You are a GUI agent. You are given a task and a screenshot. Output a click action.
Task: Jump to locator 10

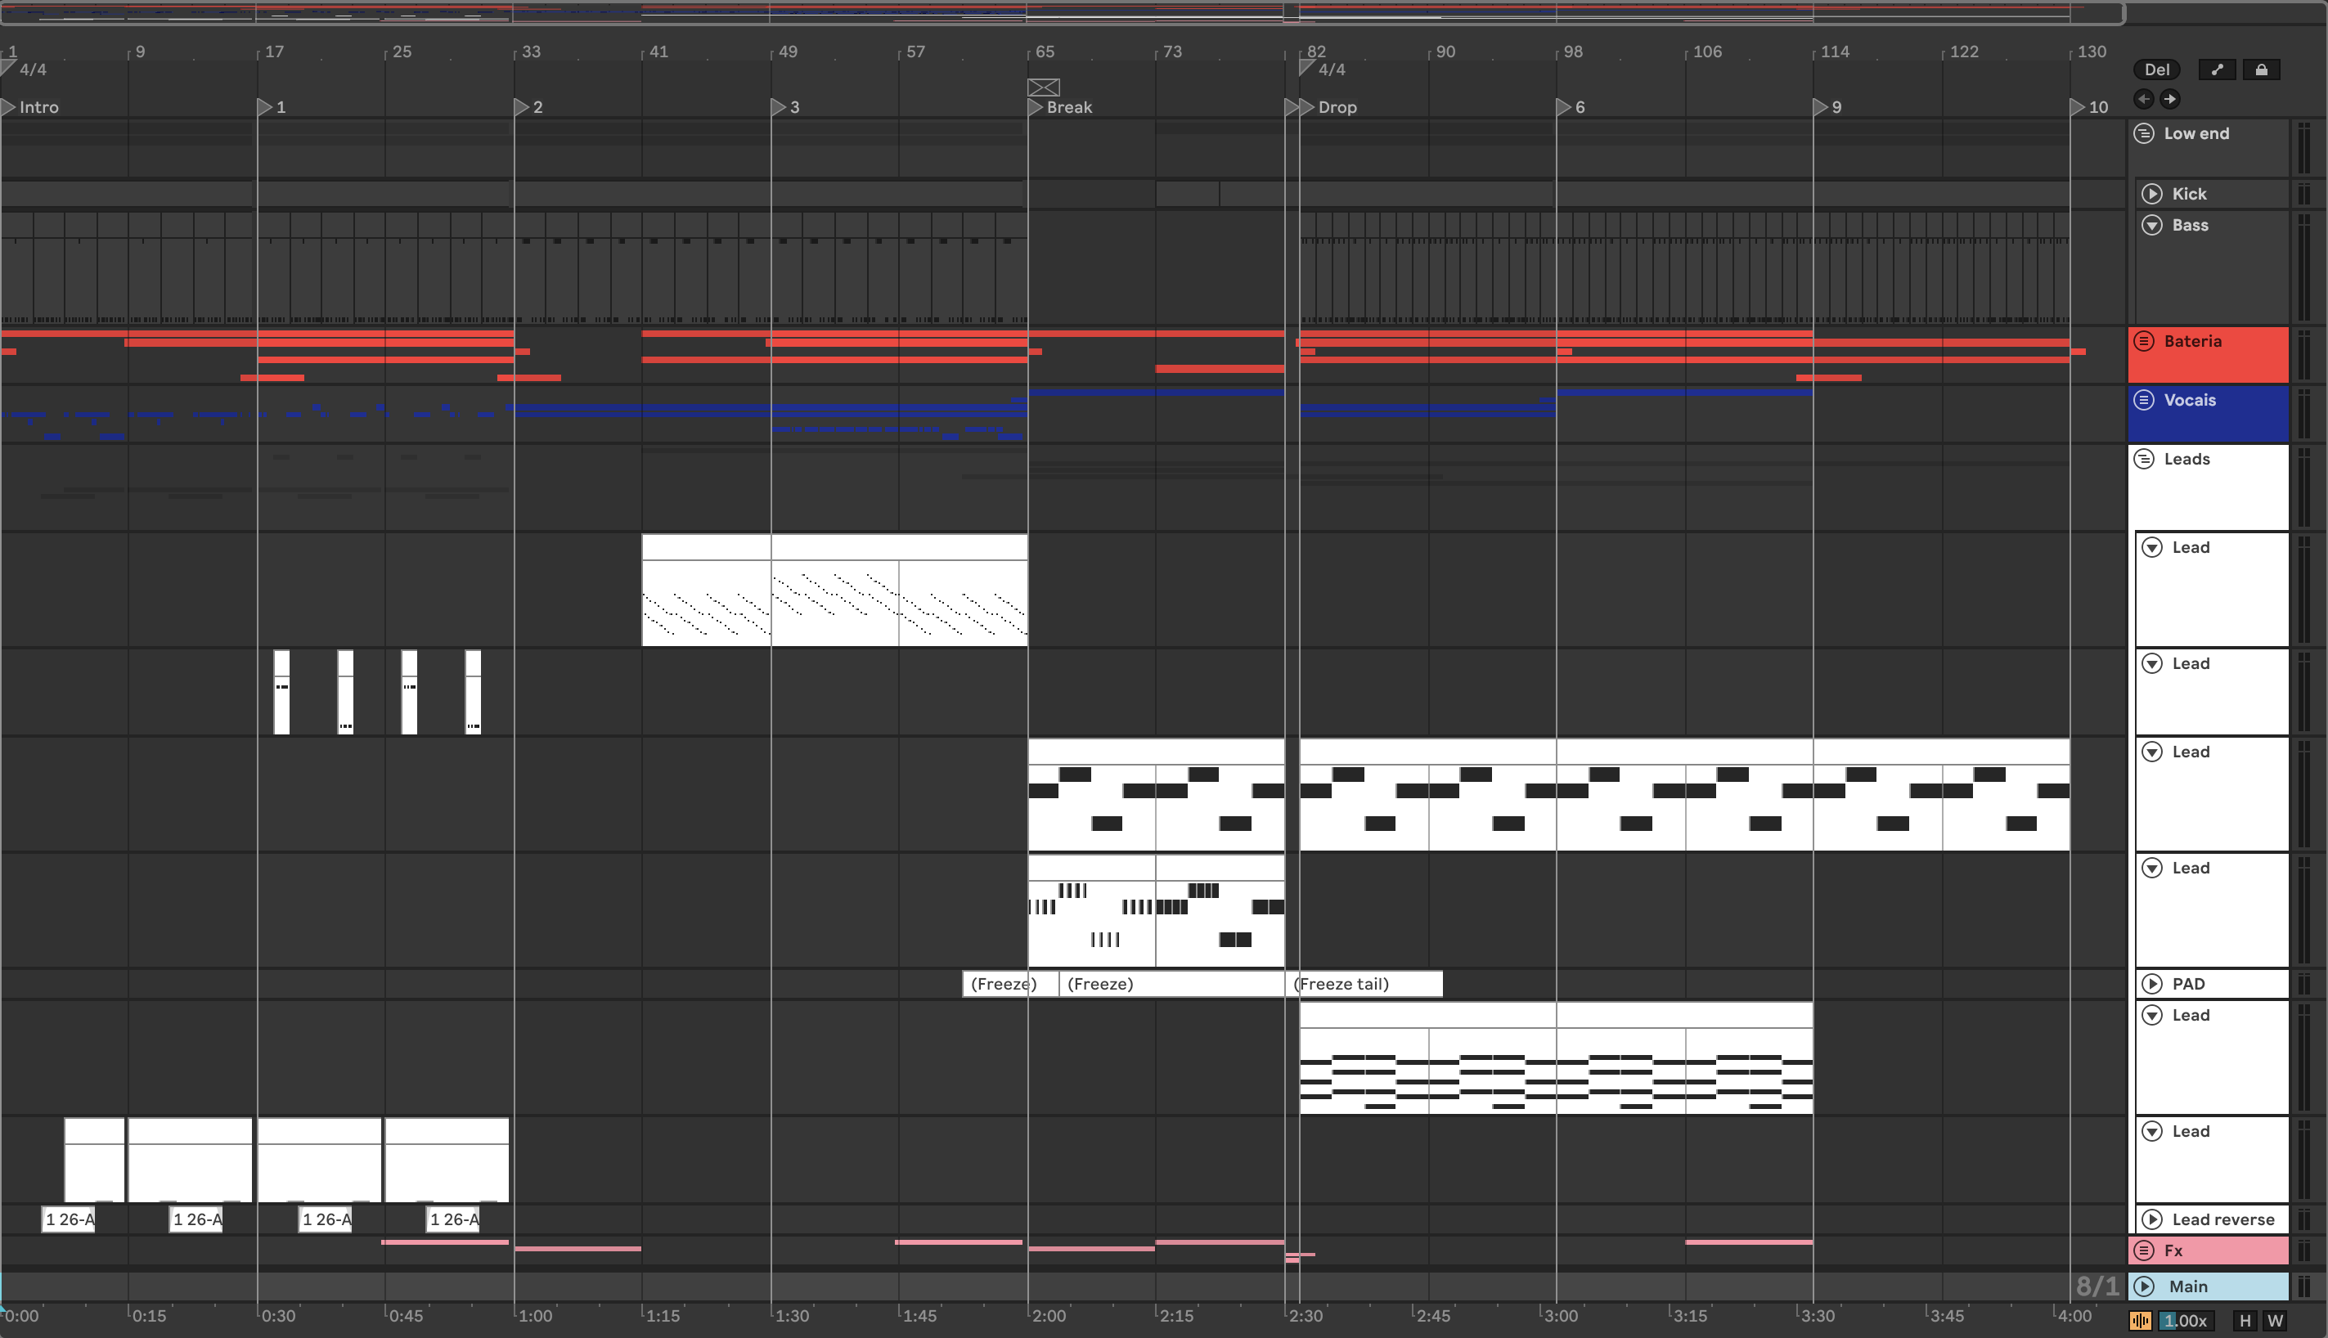[2077, 107]
